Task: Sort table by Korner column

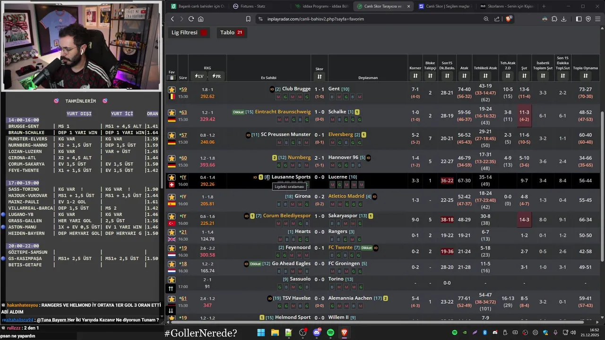Action: [415, 76]
